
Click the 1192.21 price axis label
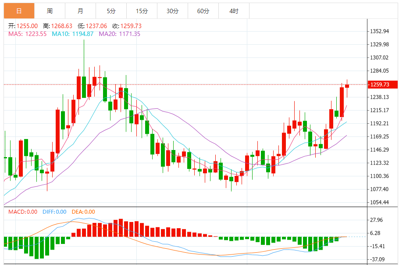379,123
